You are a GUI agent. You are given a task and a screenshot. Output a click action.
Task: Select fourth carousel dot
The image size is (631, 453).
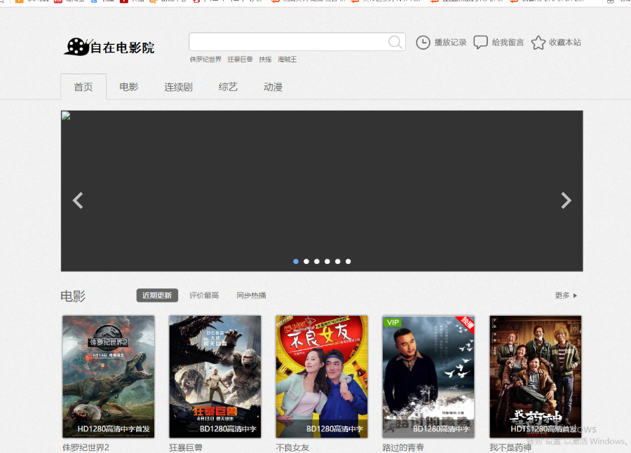click(327, 262)
